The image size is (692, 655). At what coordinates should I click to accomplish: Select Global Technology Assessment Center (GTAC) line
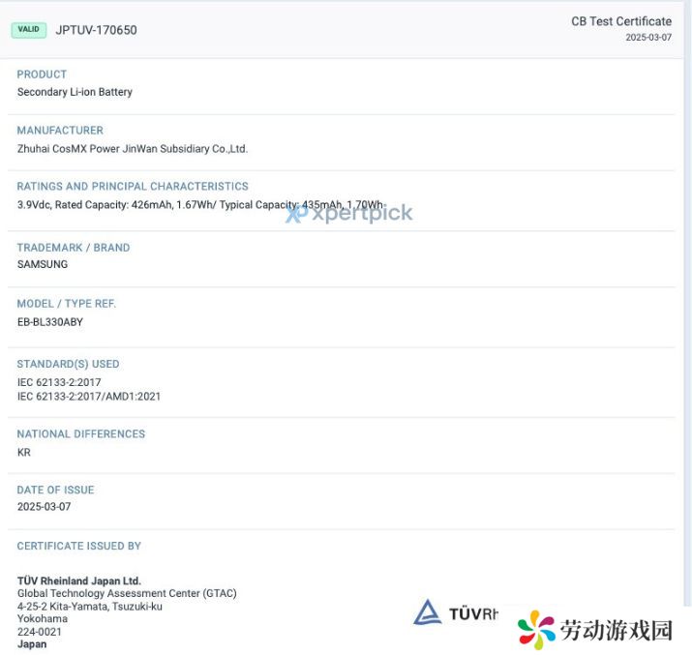coord(127,593)
